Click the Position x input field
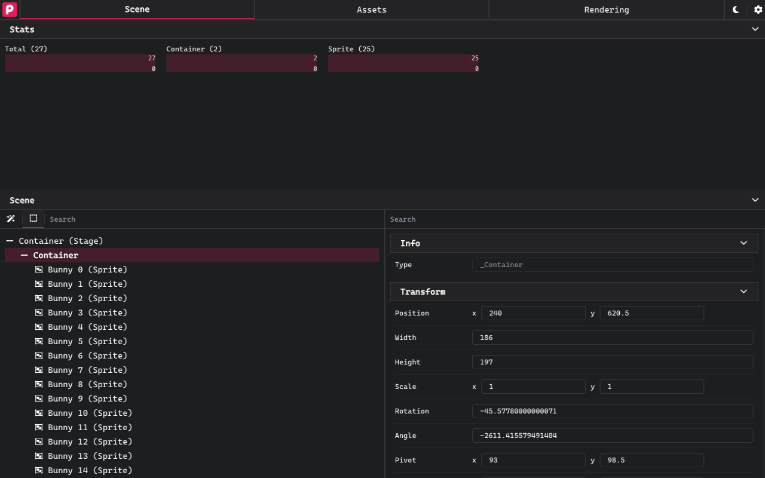765x478 pixels. (x=533, y=312)
